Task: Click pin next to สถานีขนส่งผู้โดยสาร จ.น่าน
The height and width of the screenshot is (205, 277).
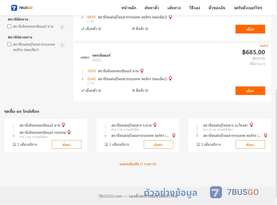Action: click(x=155, y=125)
